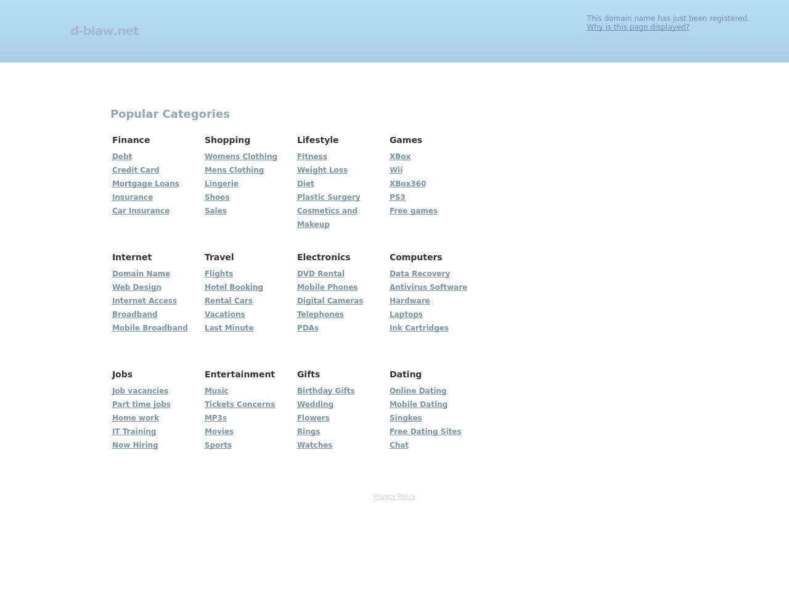789x595 pixels.
Task: Open the Free games link
Action: 413,211
